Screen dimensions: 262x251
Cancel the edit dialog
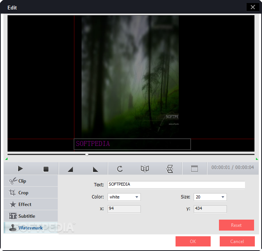point(237,241)
